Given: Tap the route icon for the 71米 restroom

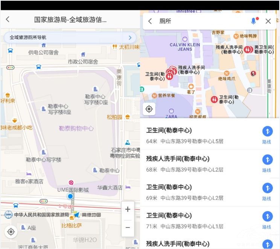Looking at the screenshot, I should pos(267,217).
